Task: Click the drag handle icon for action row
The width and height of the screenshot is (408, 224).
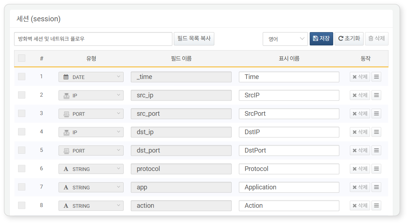Action: tap(376, 206)
